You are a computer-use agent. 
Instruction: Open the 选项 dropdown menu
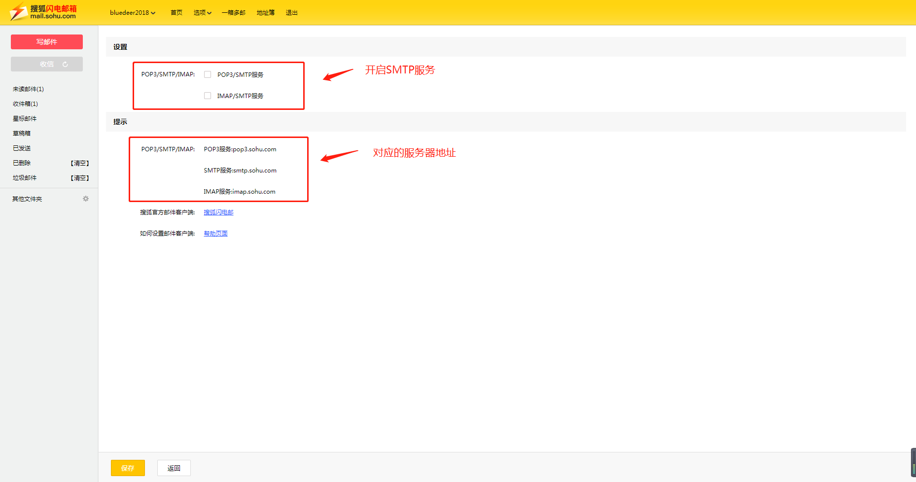(x=202, y=13)
